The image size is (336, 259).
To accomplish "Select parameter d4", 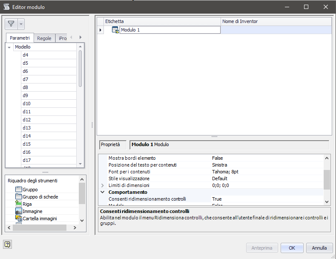I will (49, 55).
